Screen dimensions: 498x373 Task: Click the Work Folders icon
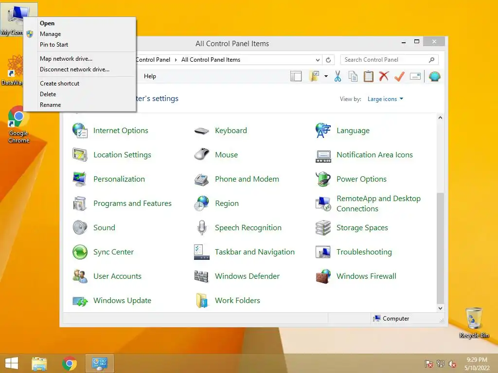pyautogui.click(x=202, y=301)
